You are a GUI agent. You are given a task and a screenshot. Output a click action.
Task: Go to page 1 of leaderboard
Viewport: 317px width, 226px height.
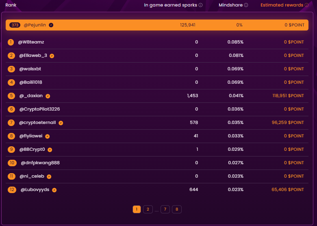[137, 209]
